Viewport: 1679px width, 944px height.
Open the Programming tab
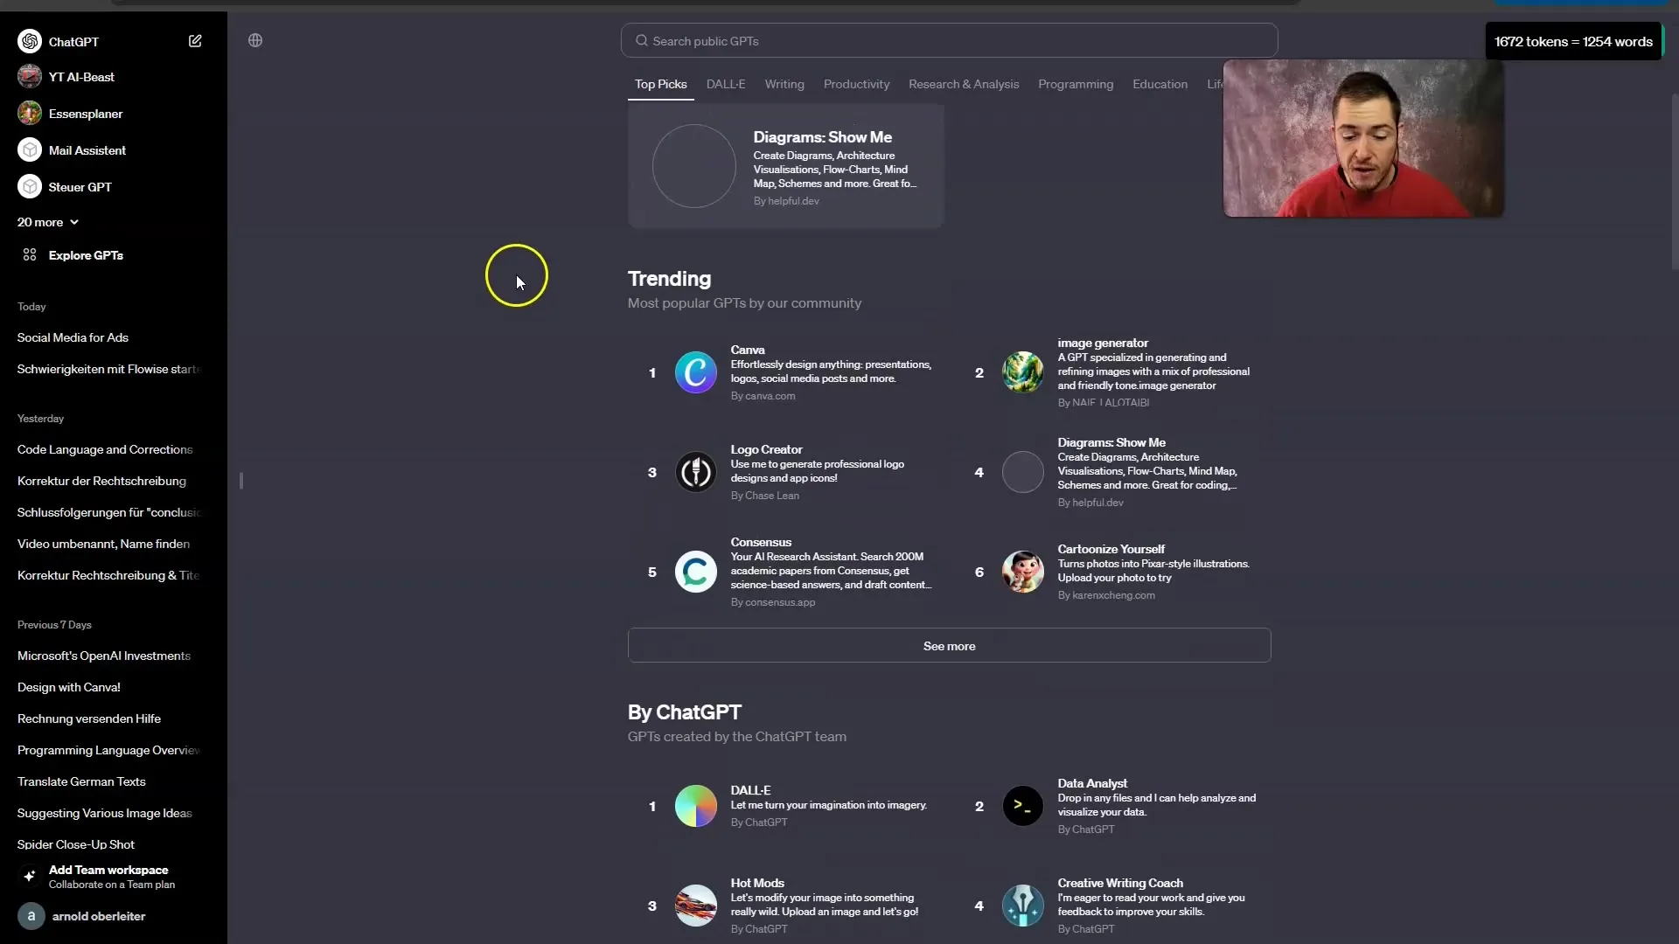click(1076, 84)
